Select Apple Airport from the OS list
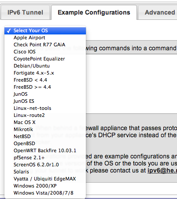177x199 pixels. pyautogui.click(x=45, y=38)
